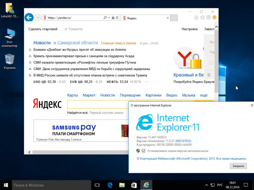Open the Картинки service tab

153,95
